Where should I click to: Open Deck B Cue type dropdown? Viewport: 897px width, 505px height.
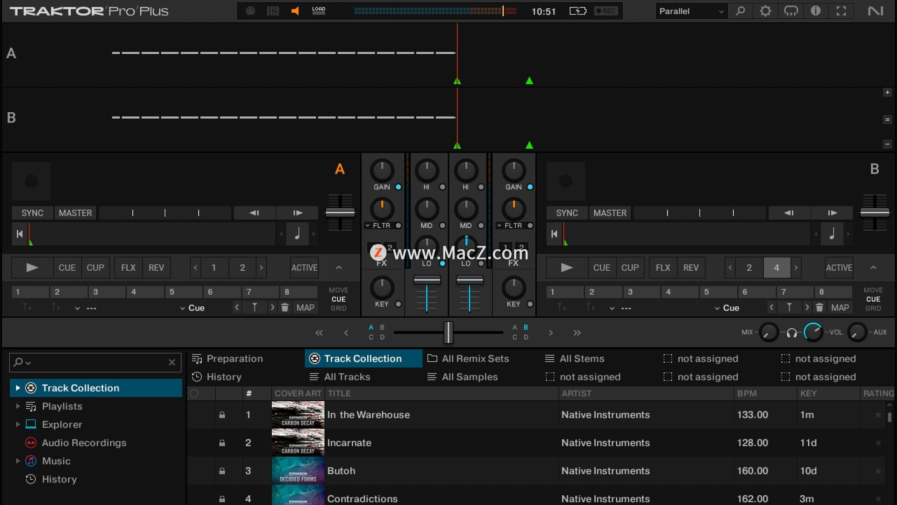[727, 308]
